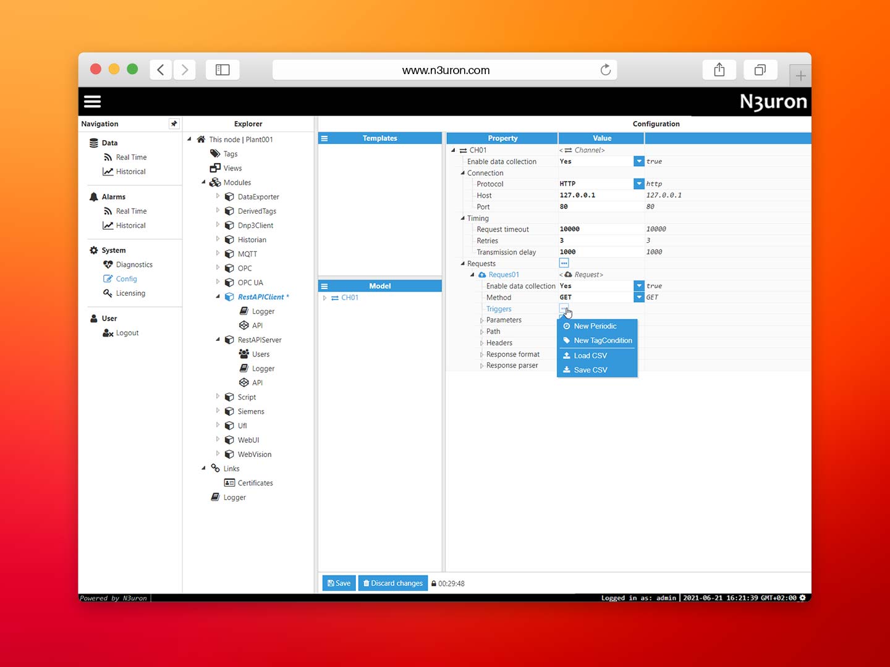The height and width of the screenshot is (667, 890).
Task: Collapse the Timing property group
Action: tap(462, 218)
